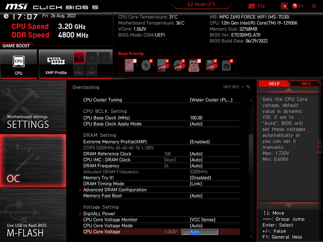This screenshot has height=242, width=323.
Task: Select the Adjusted DRAM Frequency 5200MHz row
Action: 162,172
